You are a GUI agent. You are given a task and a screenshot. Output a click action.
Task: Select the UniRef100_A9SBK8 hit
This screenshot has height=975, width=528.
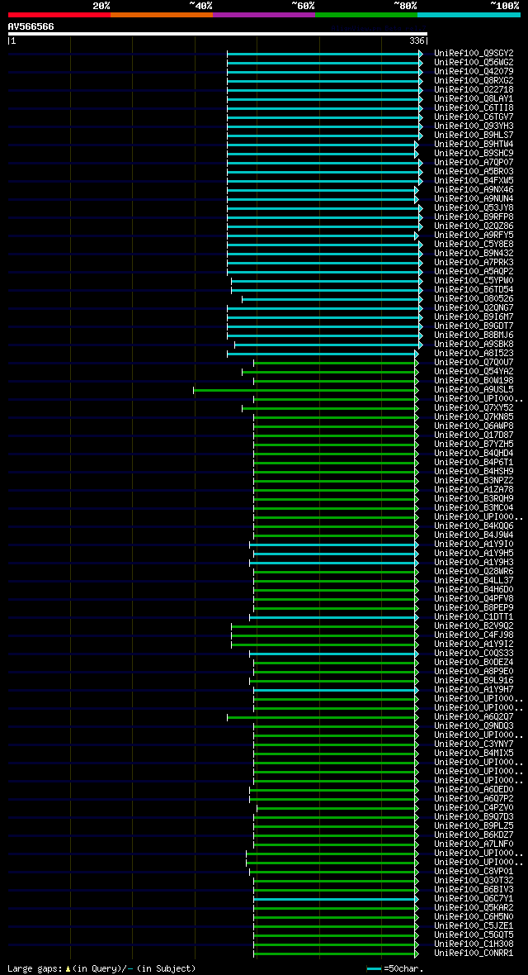coord(474,344)
